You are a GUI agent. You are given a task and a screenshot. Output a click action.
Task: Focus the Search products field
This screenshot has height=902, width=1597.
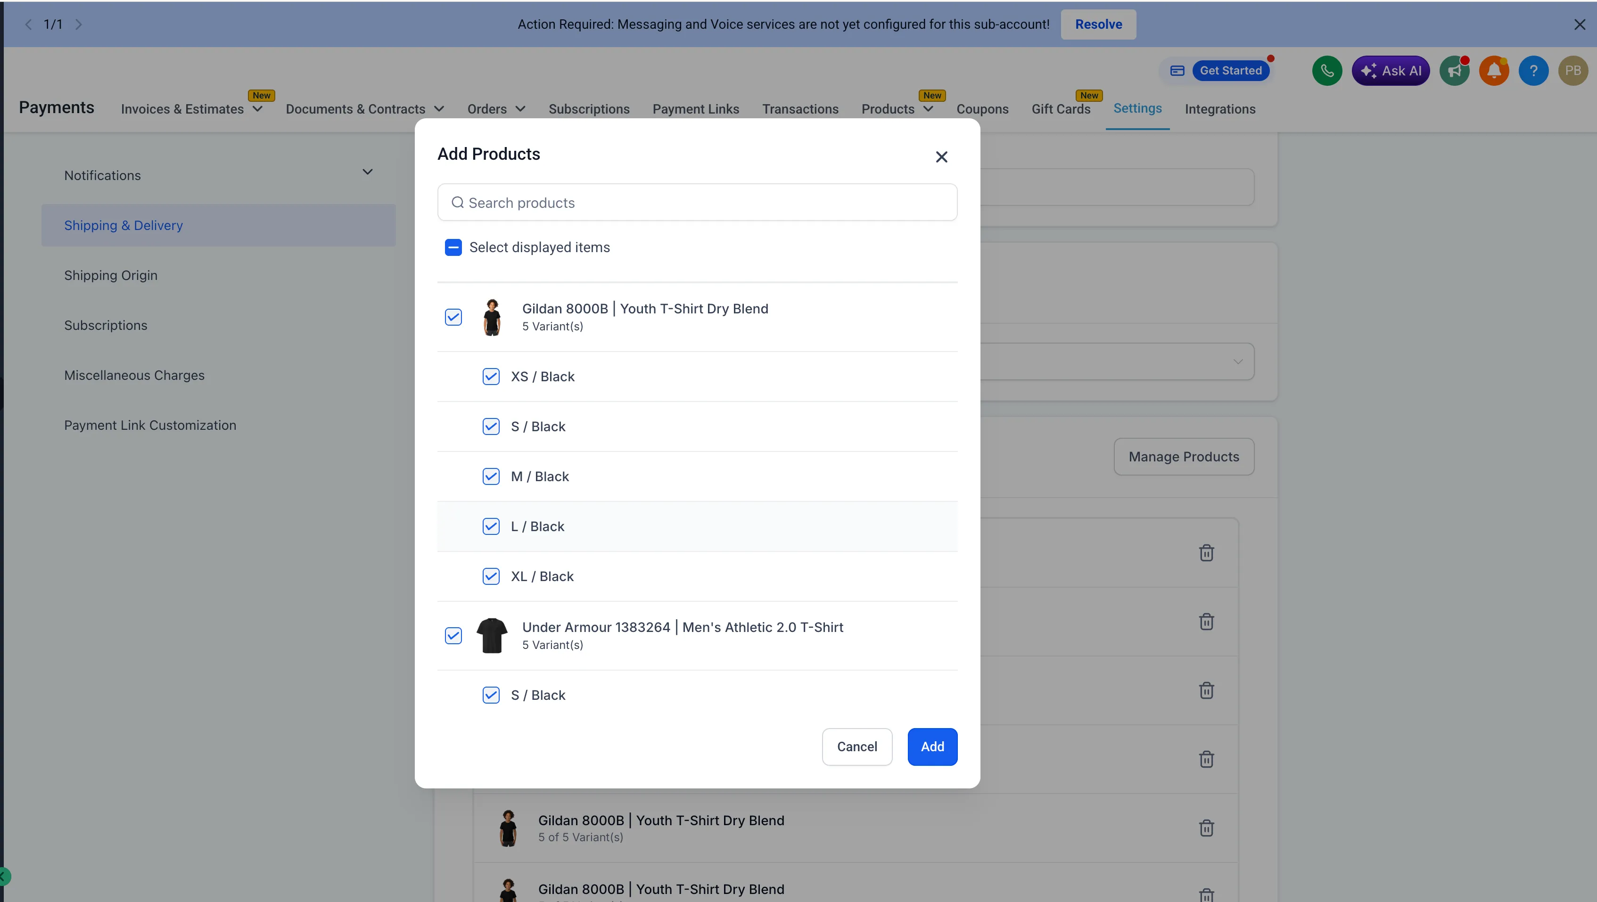(698, 203)
